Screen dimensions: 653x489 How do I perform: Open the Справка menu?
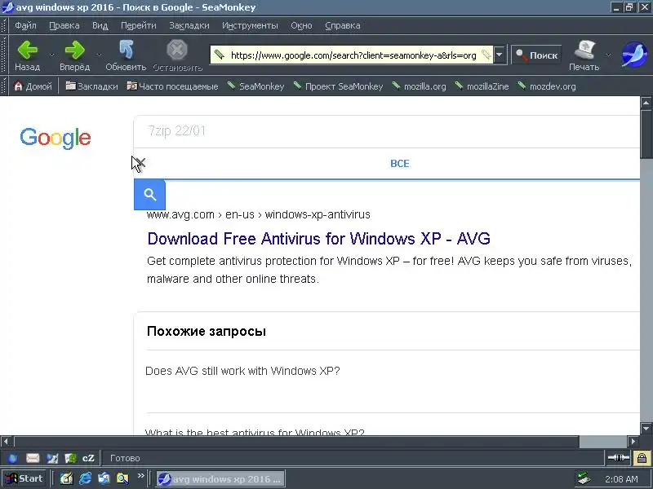(x=342, y=25)
